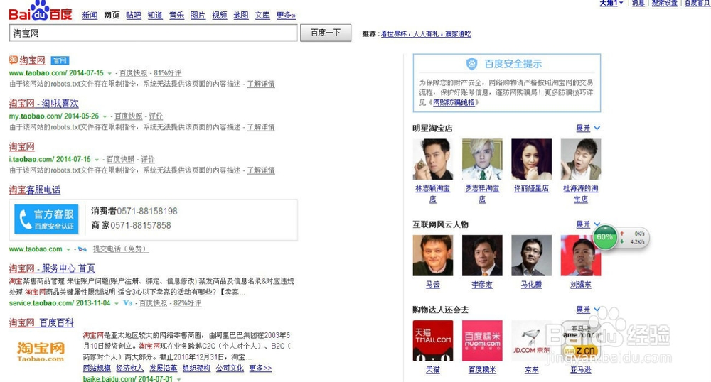Open dropdown arrow after baike.baidu.com/ 2014-07-01

[x=178, y=379]
